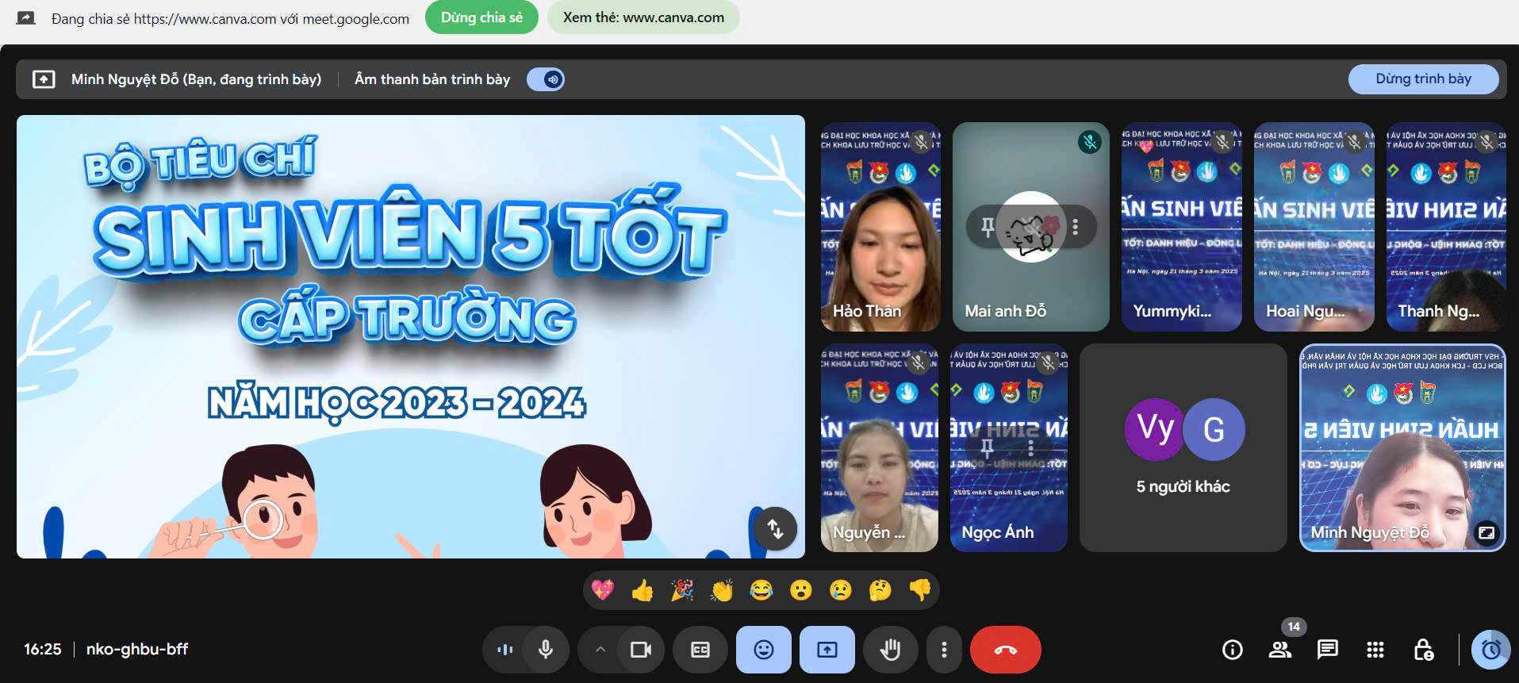Send the crying face reaction
1519x683 pixels.
[841, 590]
